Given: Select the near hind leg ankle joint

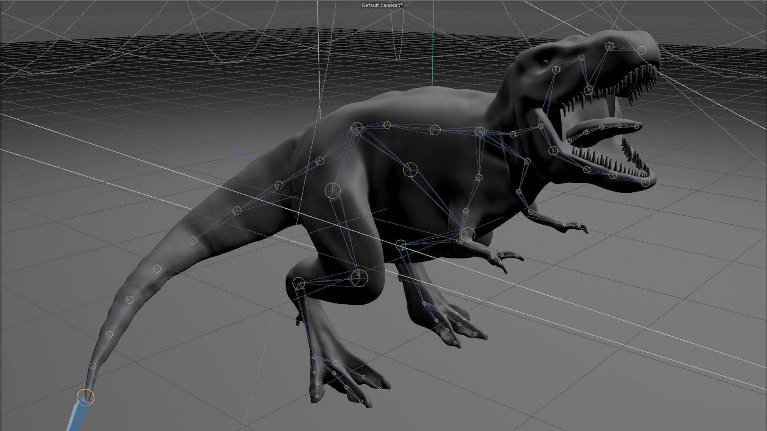Looking at the screenshot, I should point(298,283).
